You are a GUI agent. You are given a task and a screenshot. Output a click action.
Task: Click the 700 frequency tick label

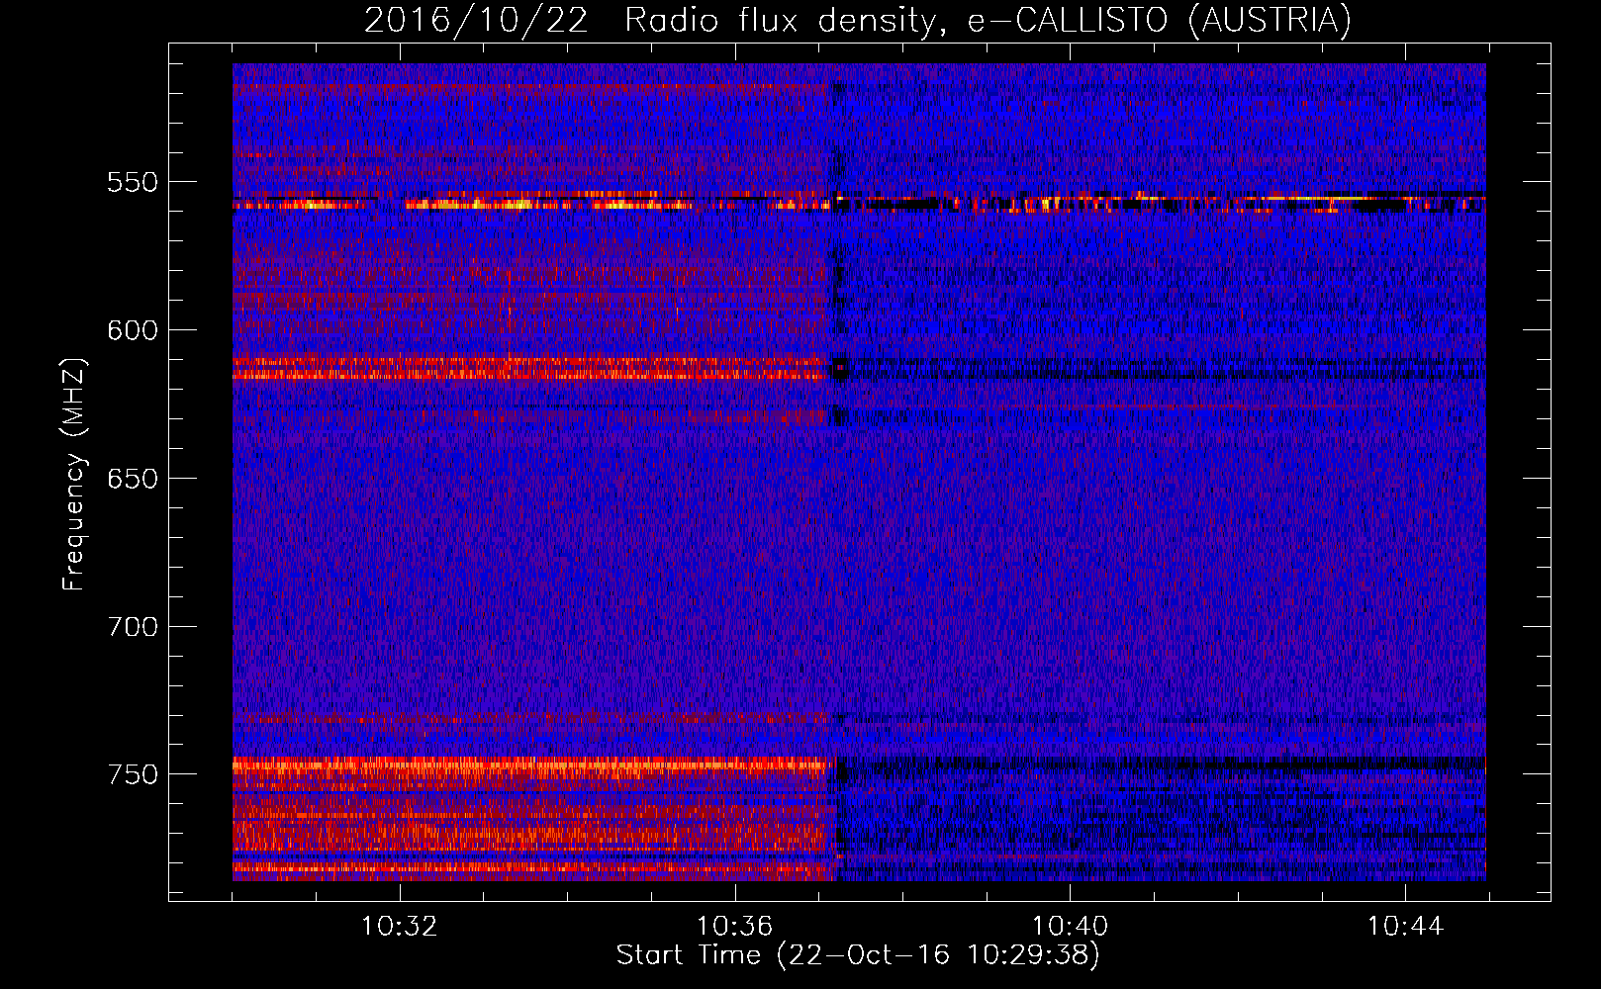click(133, 627)
